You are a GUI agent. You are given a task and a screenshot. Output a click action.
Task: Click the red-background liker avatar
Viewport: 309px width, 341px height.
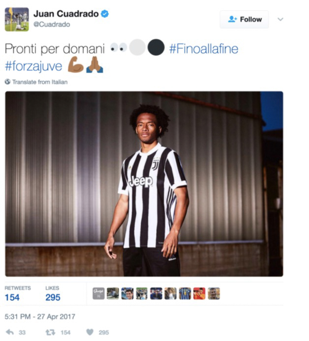[199, 293]
